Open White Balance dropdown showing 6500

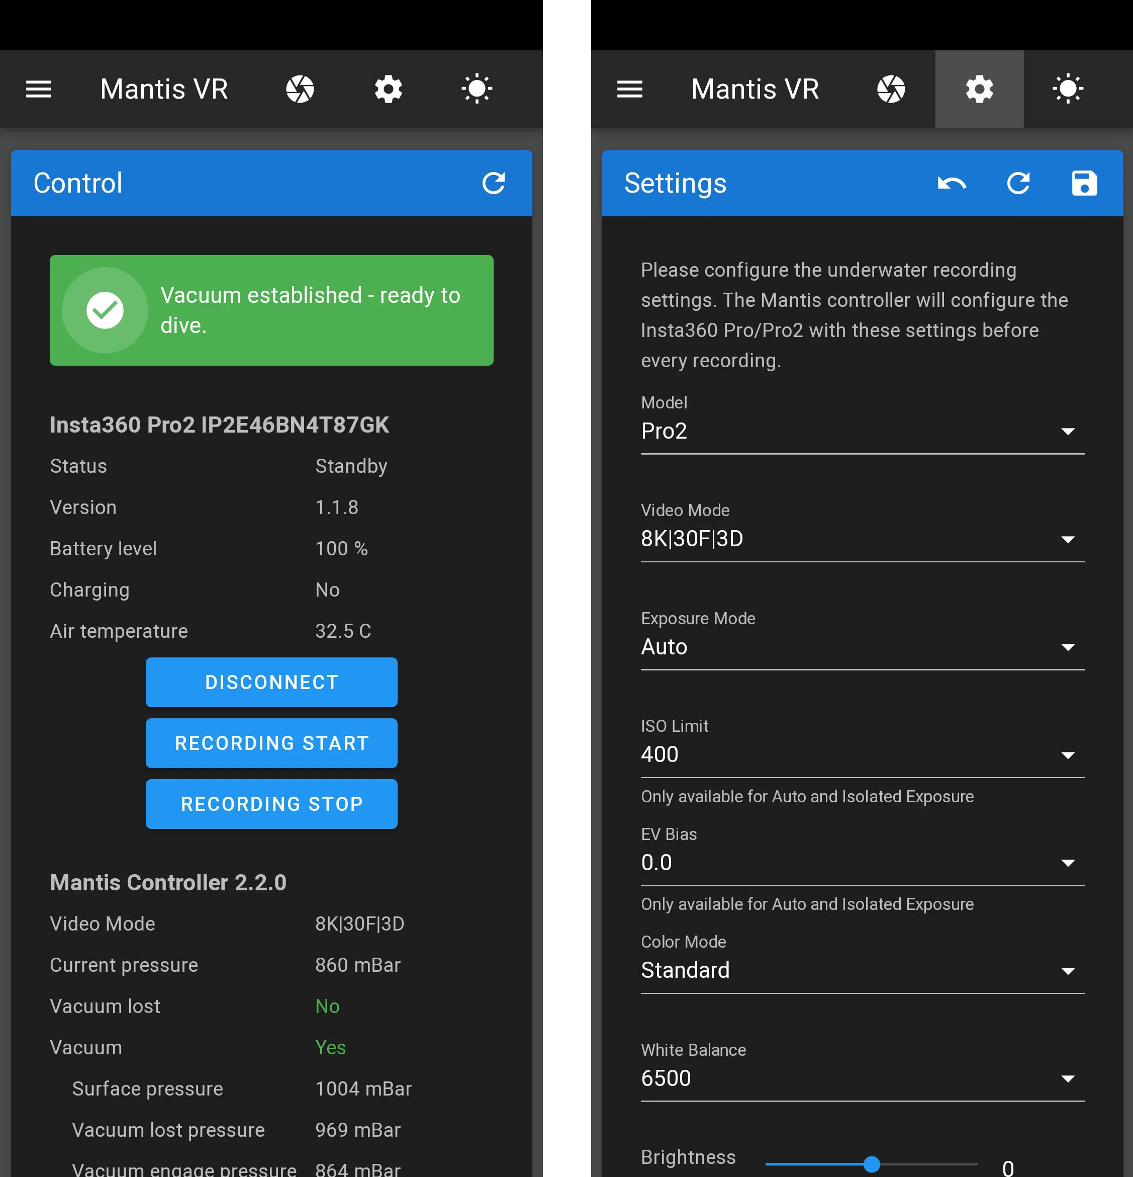(862, 1078)
